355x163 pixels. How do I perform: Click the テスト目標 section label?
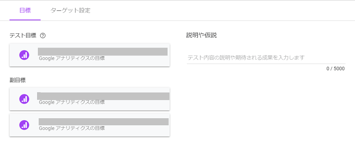23,36
